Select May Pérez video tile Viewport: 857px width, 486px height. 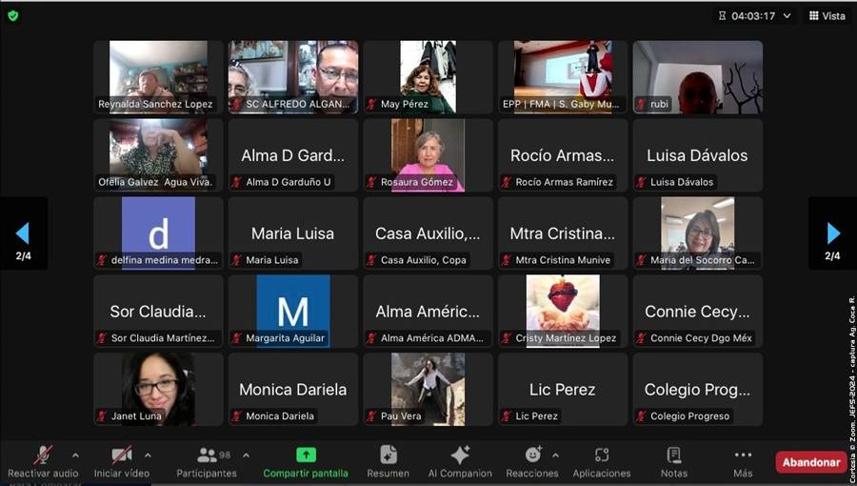point(428,77)
